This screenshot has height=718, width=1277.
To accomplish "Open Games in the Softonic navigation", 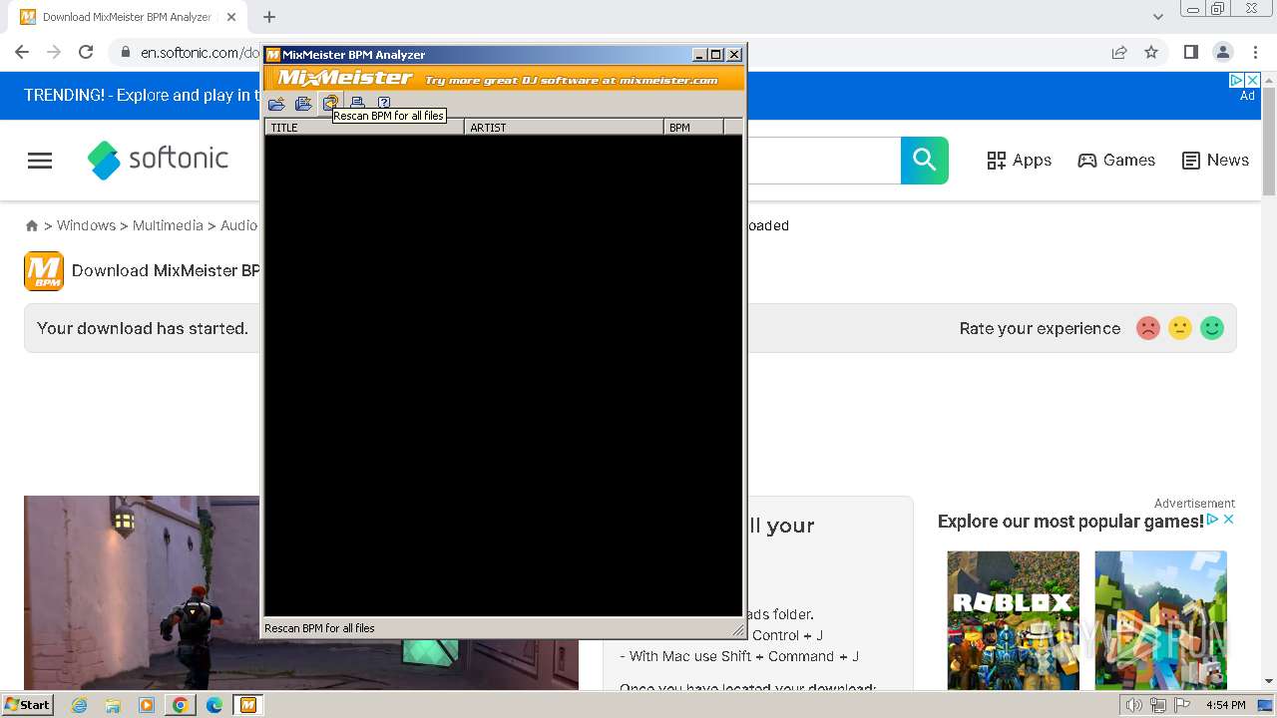I will click(1116, 161).
